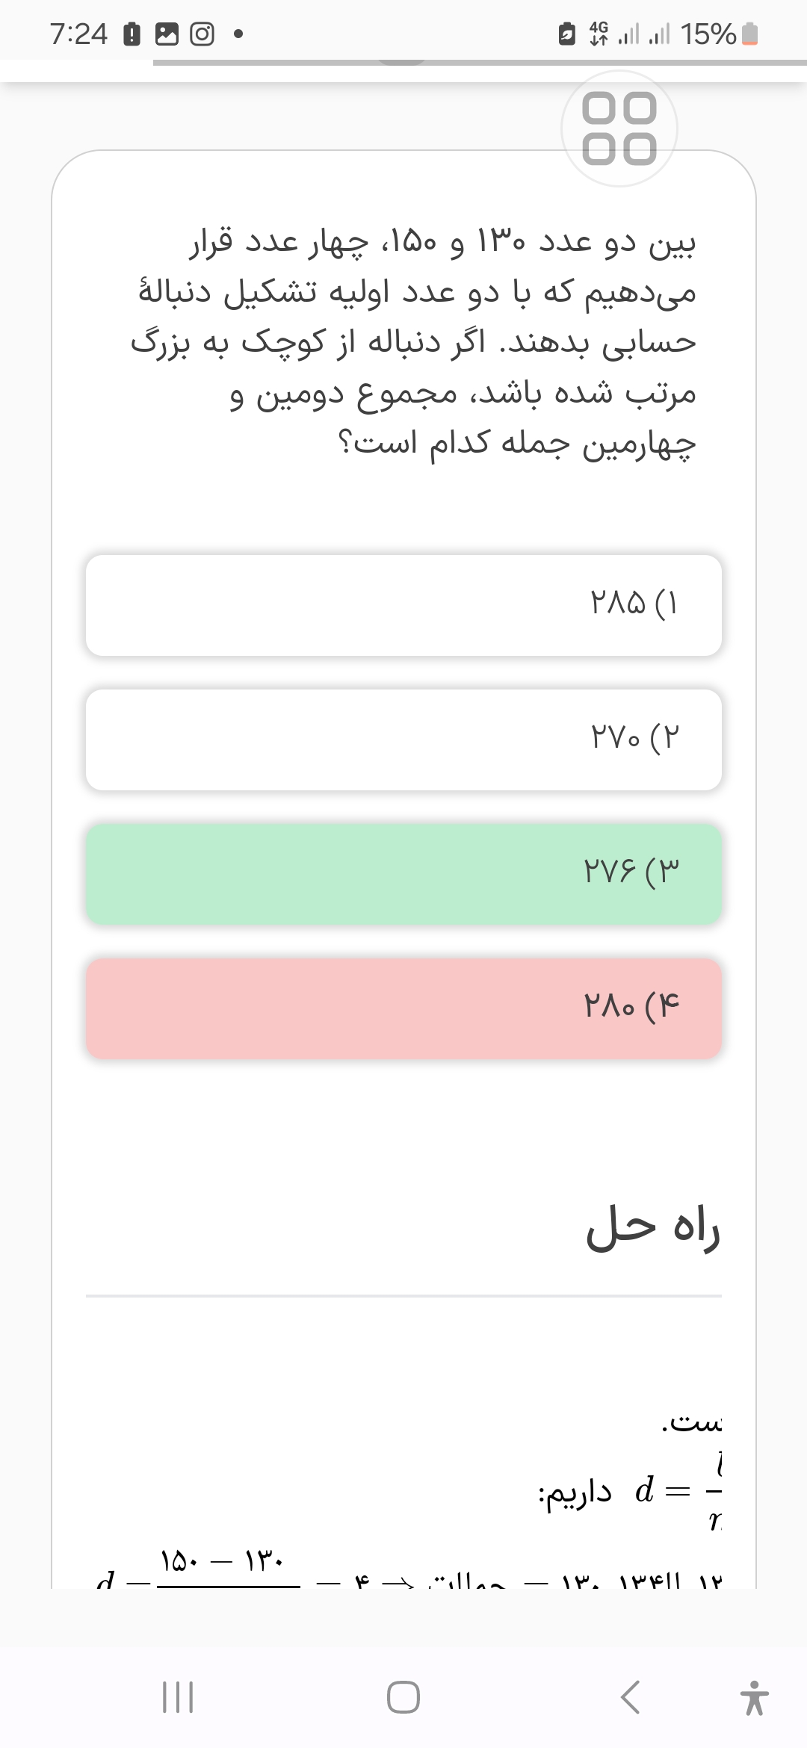Tap the داریم text in solution
807x1748 pixels.
[x=575, y=1493]
